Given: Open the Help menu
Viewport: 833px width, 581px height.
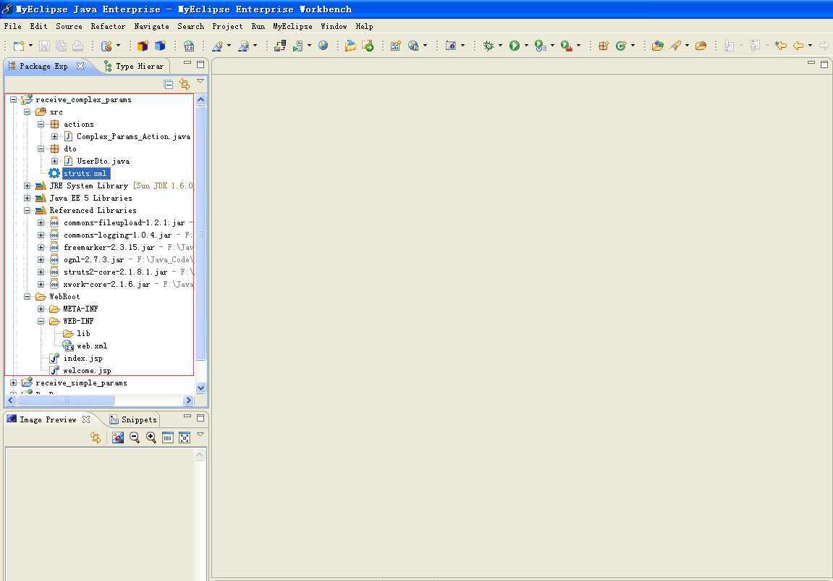Looking at the screenshot, I should [365, 26].
